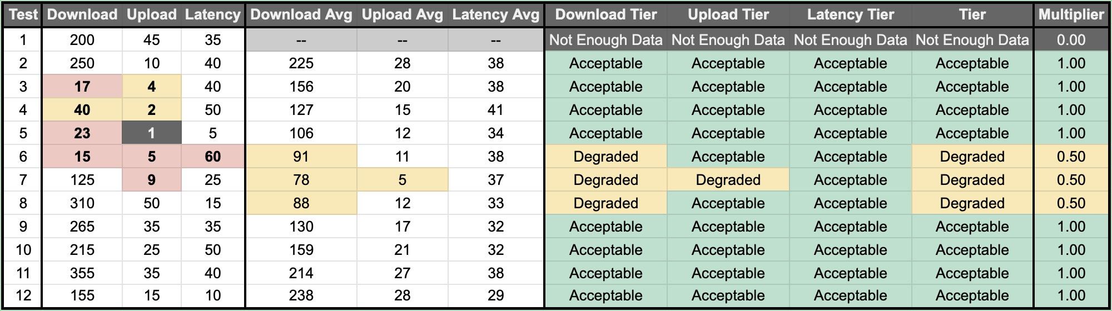Select Download value 355 in test 11
This screenshot has width=1112, height=311.
click(82, 273)
